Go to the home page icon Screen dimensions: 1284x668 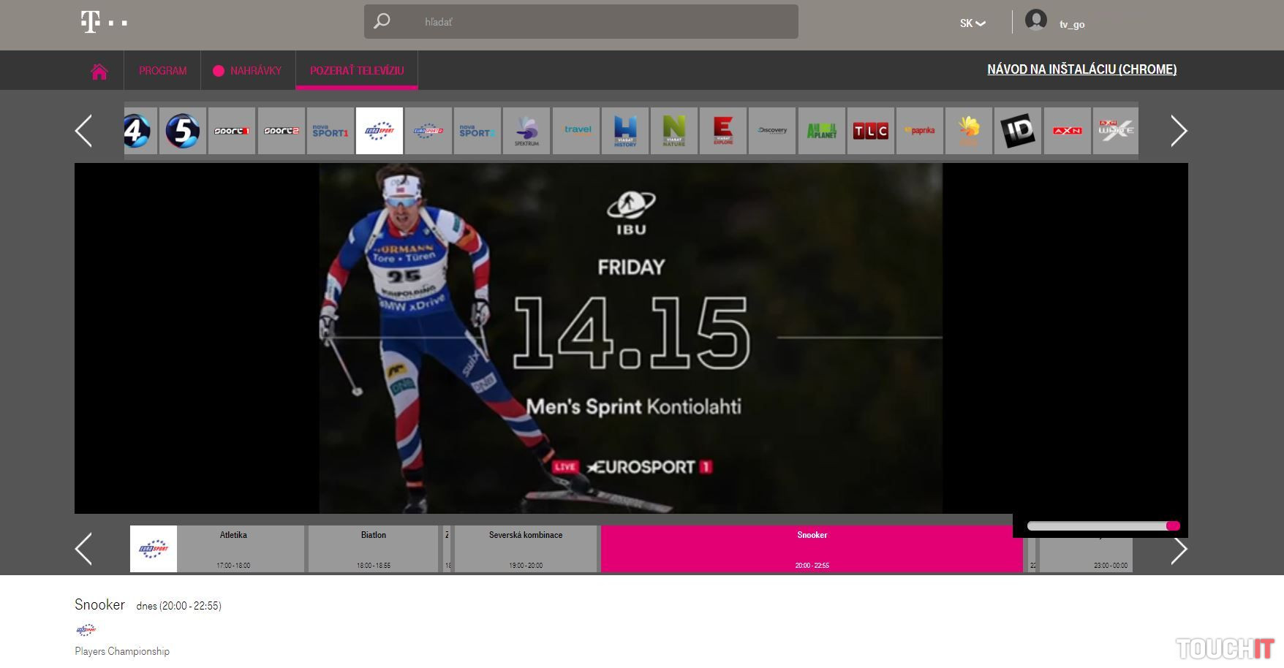click(99, 71)
